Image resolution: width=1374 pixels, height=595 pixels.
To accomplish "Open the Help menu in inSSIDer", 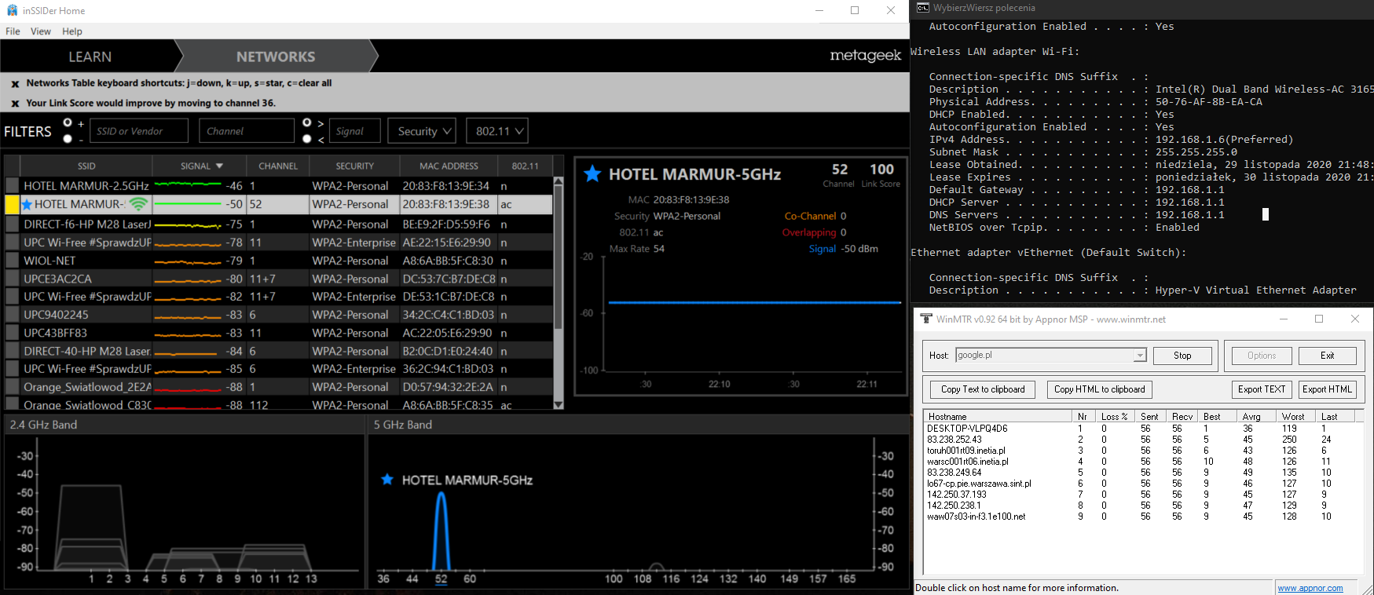I will pos(72,31).
